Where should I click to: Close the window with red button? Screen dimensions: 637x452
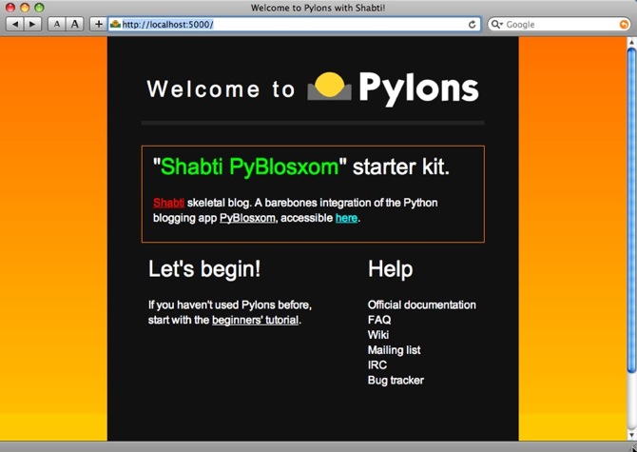(x=10, y=8)
